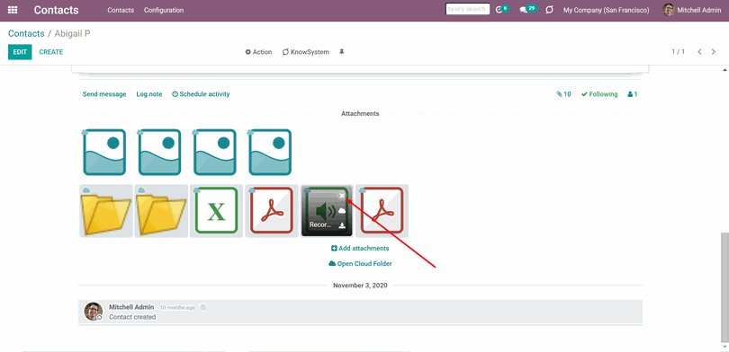729x352 pixels.
Task: Focus the tasks search field
Action: [x=467, y=9]
